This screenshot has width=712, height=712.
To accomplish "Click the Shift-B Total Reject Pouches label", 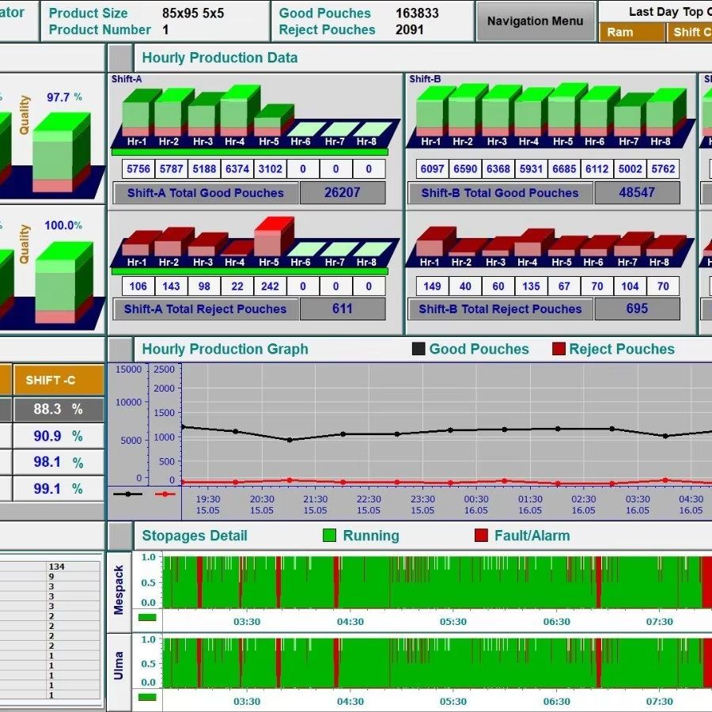I will pyautogui.click(x=500, y=309).
